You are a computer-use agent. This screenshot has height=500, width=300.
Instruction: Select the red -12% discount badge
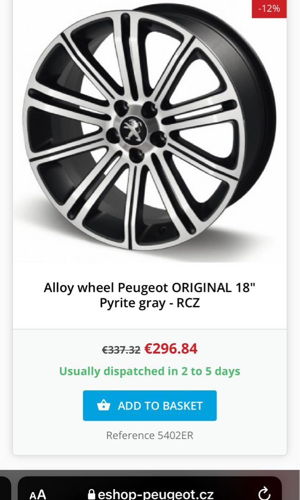pyautogui.click(x=269, y=8)
